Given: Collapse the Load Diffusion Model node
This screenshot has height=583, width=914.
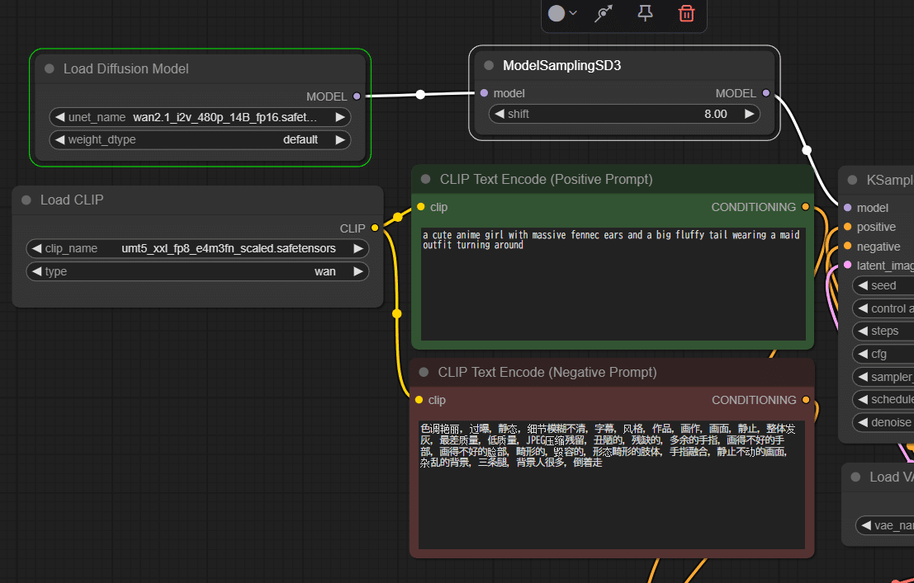Looking at the screenshot, I should [50, 68].
